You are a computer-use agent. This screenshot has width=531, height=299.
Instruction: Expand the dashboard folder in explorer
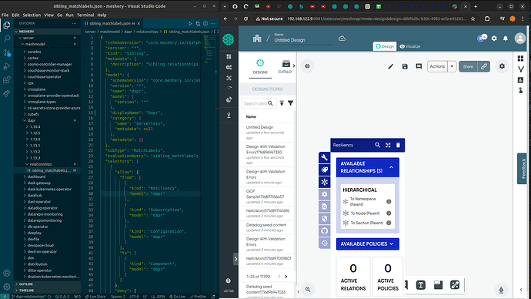coord(36,176)
